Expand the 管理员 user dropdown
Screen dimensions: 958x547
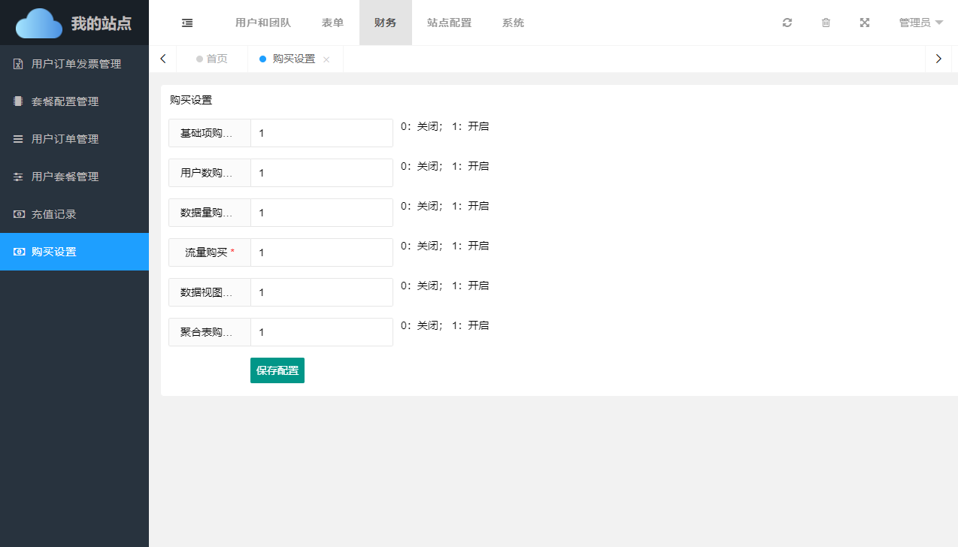point(920,23)
